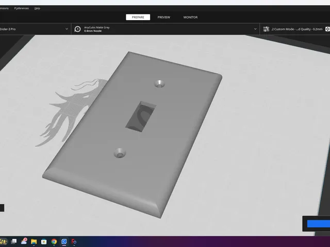Open Task View in the taskbar
This screenshot has height=247, width=330.
(14, 241)
